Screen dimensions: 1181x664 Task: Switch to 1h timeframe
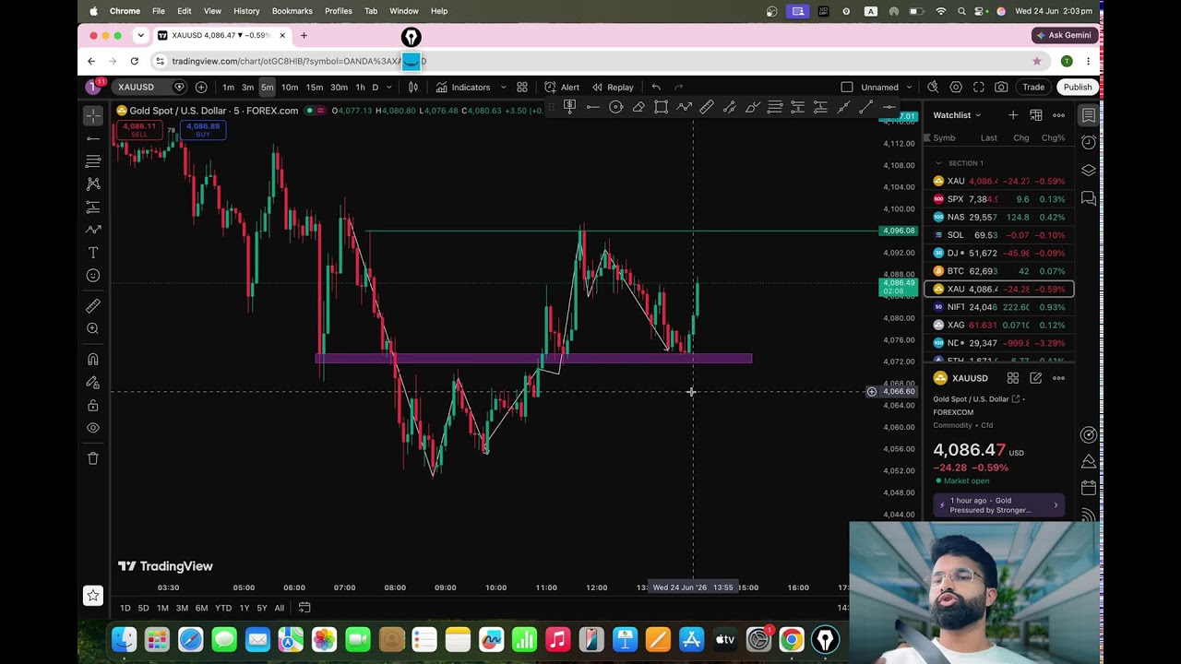[x=360, y=88]
